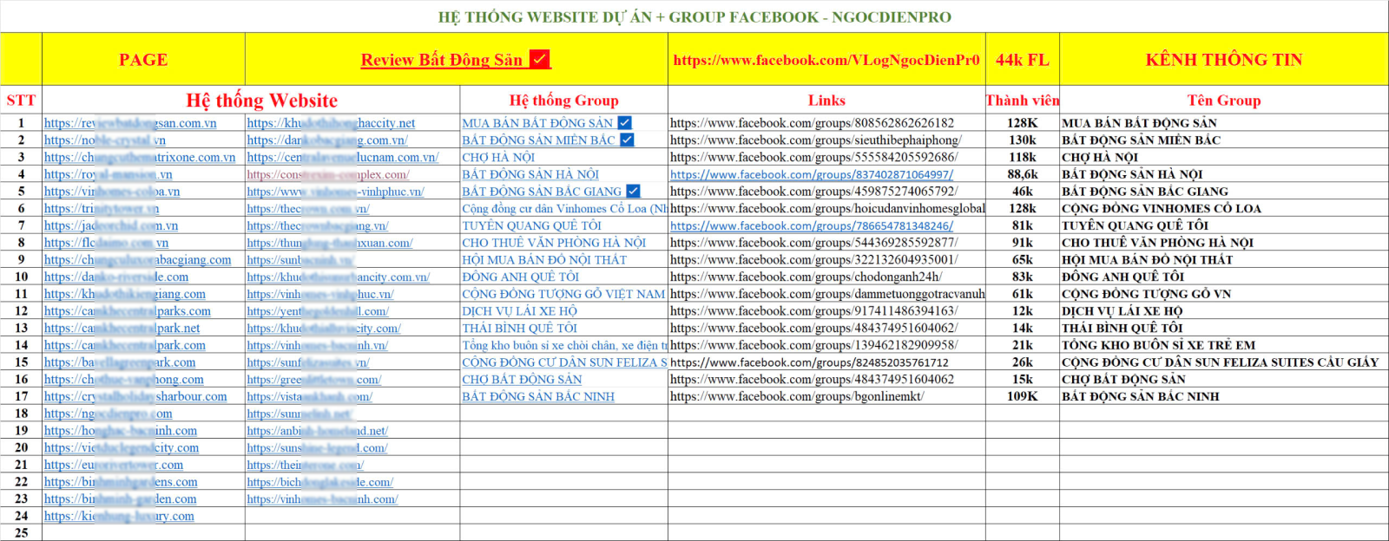
Task: Open Facebook group link ending 459875274065792/
Action: [x=813, y=191]
